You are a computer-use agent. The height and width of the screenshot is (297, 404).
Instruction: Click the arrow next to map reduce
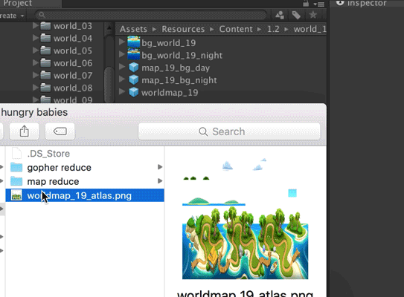click(x=160, y=181)
